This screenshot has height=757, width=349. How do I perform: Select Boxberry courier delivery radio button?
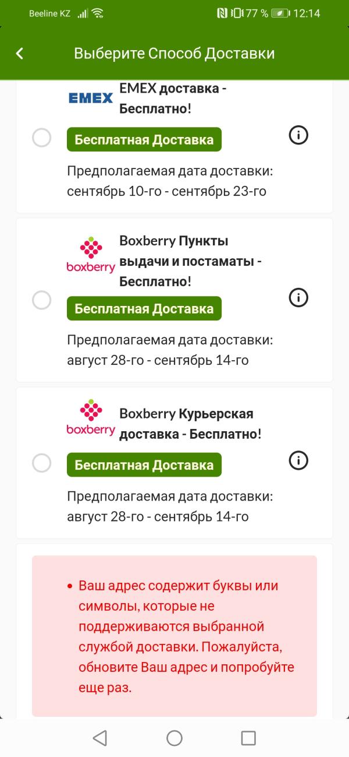click(x=41, y=463)
